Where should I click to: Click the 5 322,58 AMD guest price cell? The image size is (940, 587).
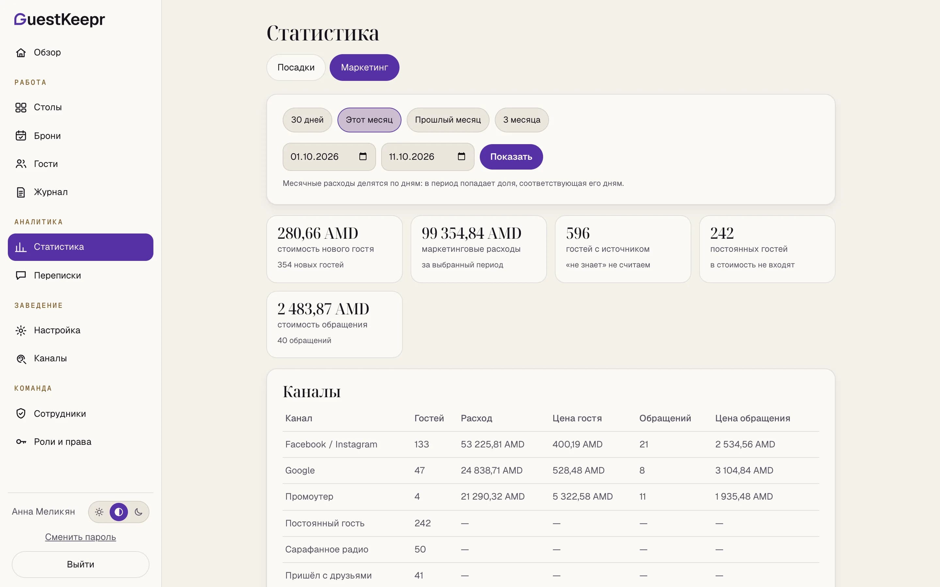point(583,497)
